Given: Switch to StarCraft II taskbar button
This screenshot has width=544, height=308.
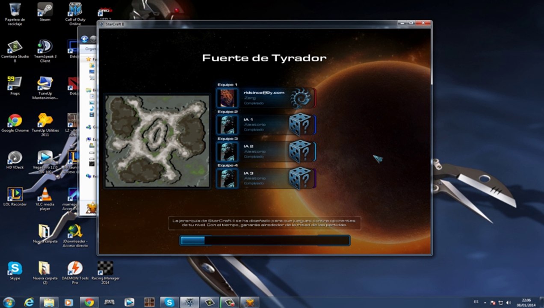Looking at the screenshot, I should pos(189,302).
